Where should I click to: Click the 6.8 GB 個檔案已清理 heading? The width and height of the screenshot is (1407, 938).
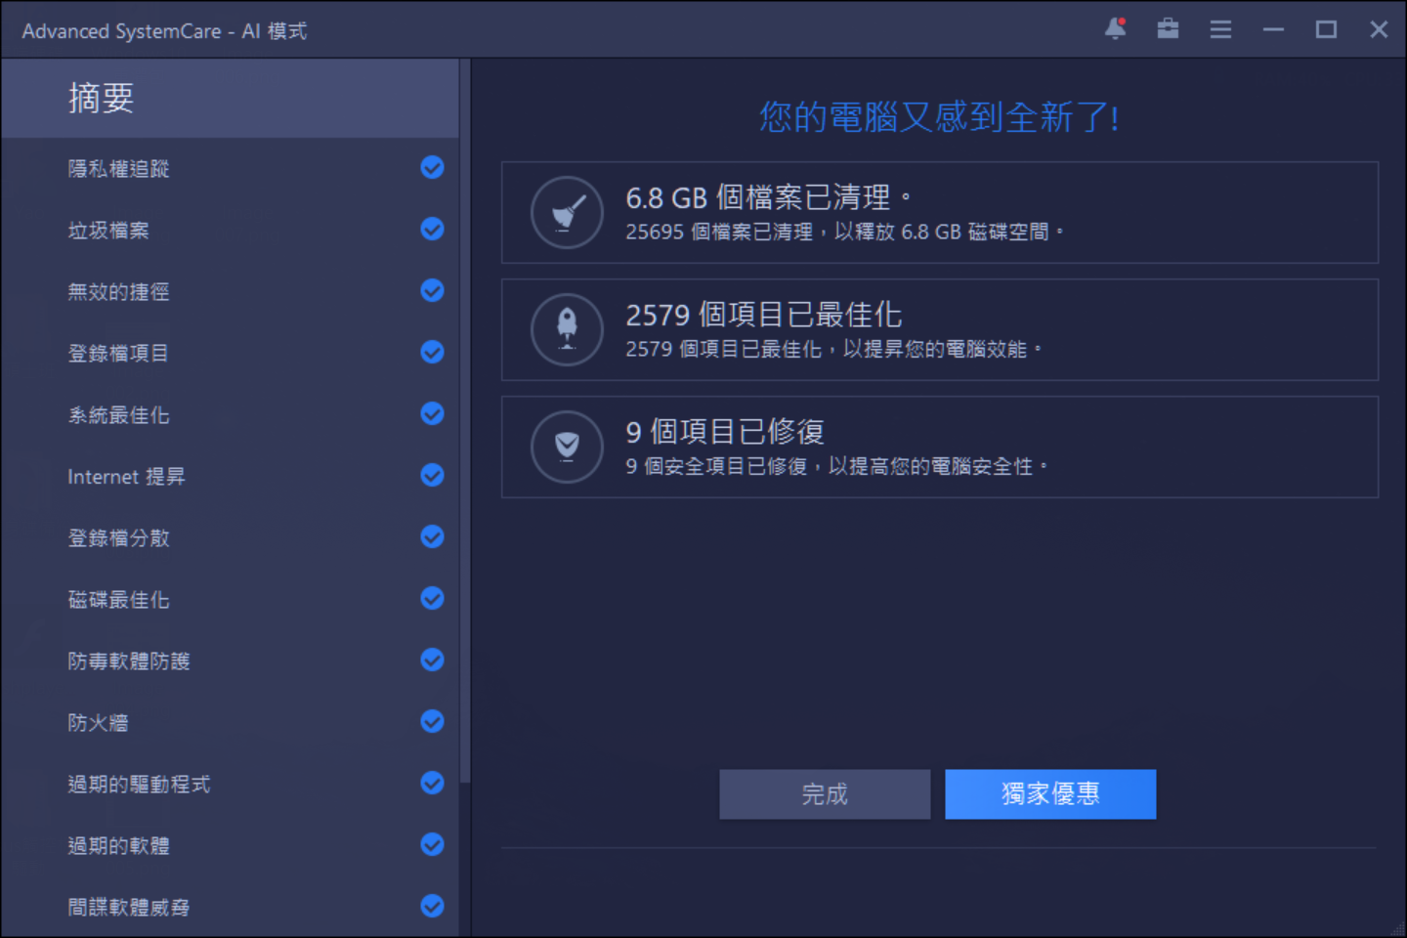(x=768, y=197)
